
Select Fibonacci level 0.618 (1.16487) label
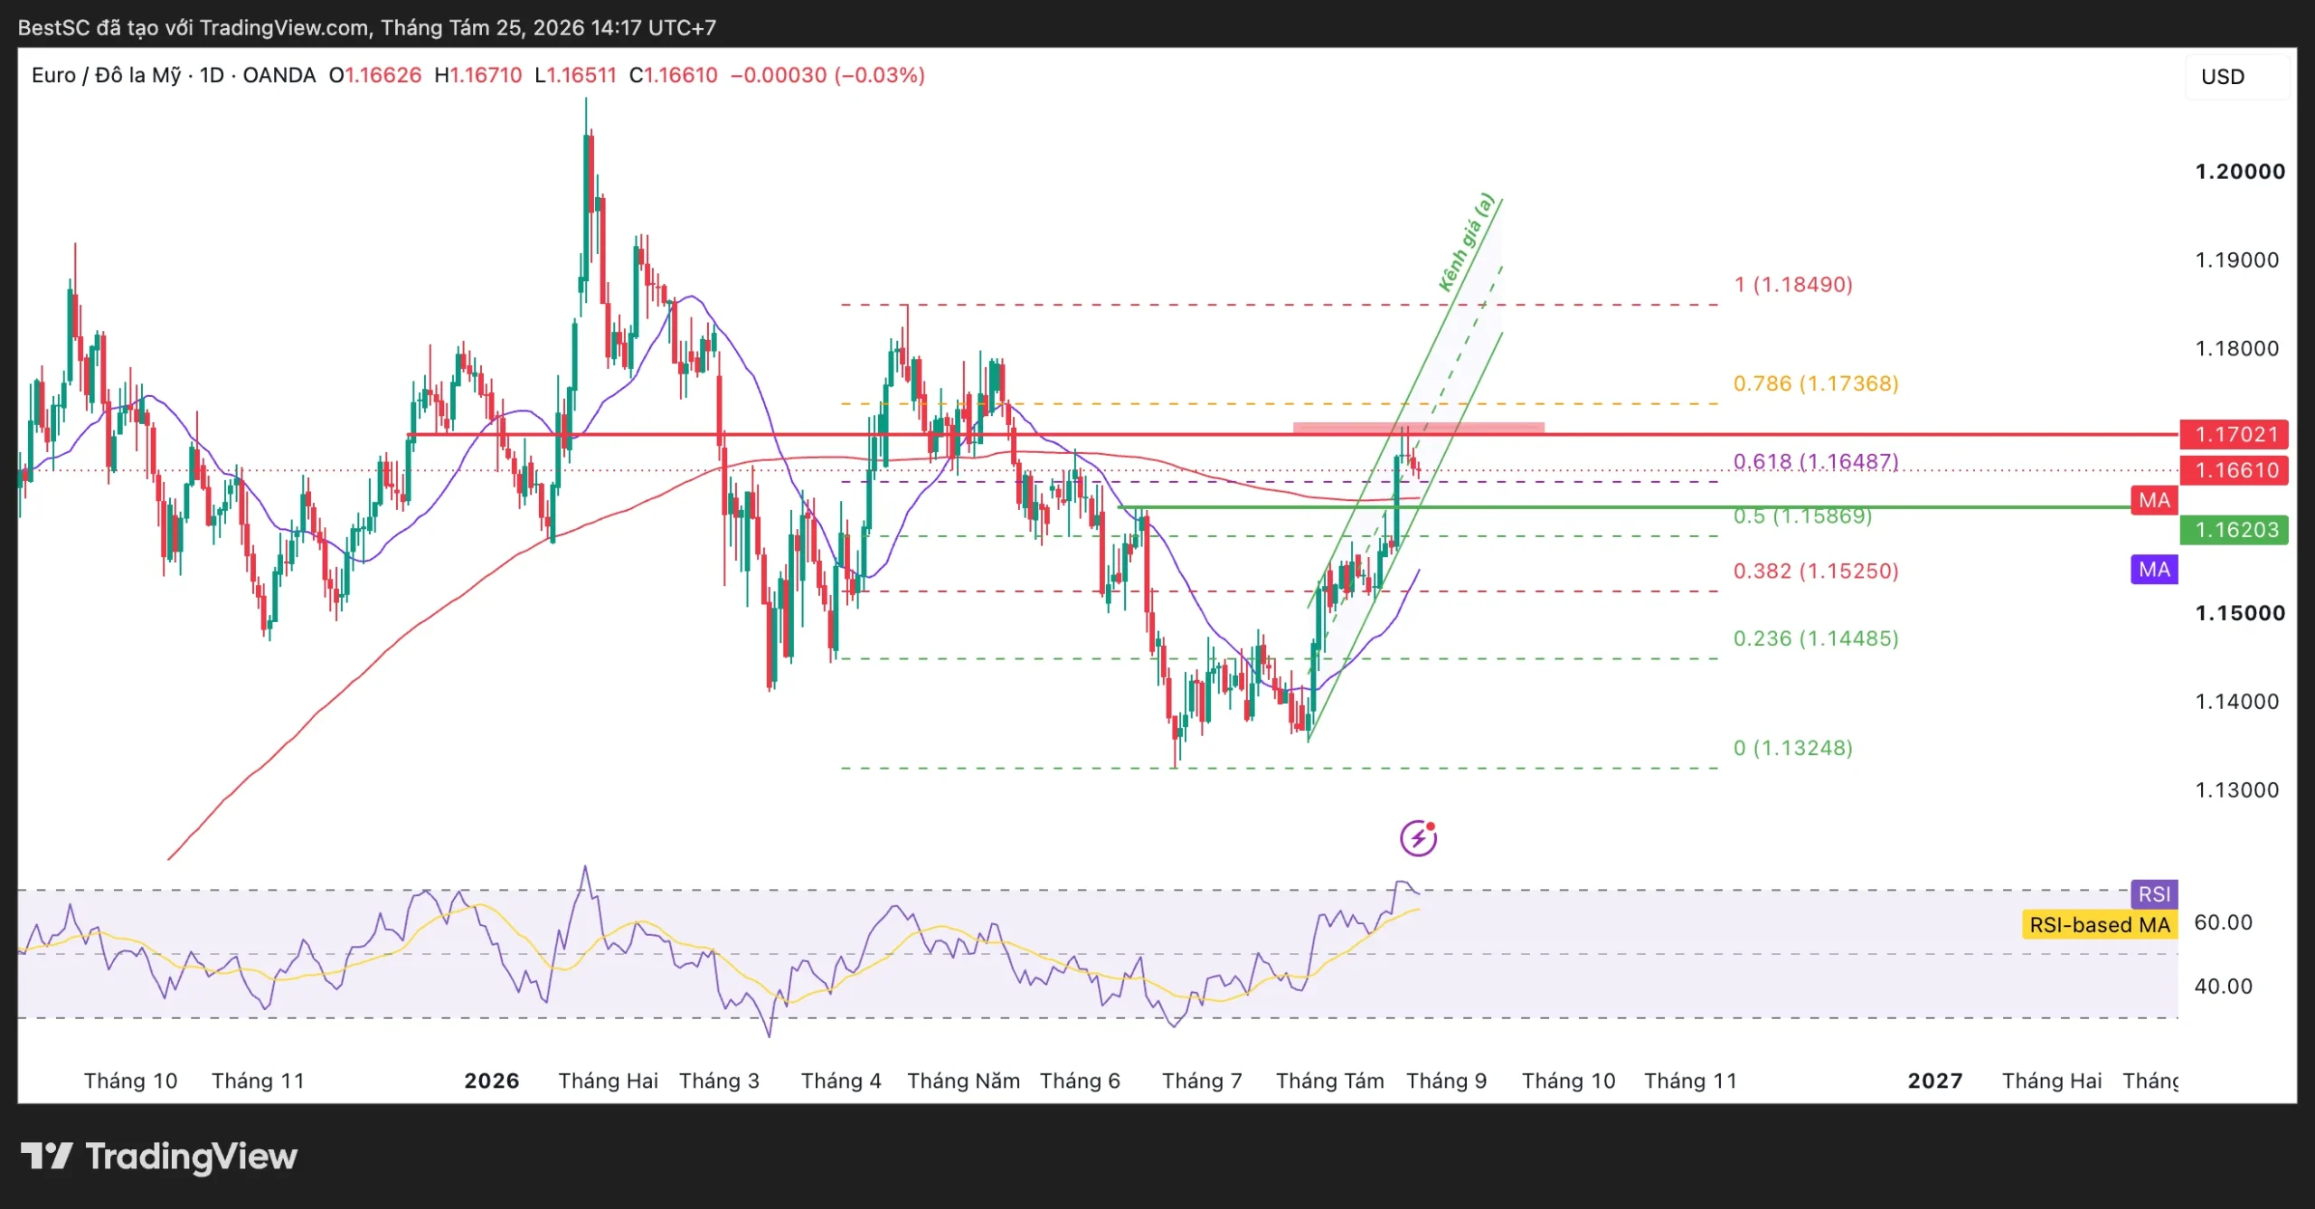1816,462
